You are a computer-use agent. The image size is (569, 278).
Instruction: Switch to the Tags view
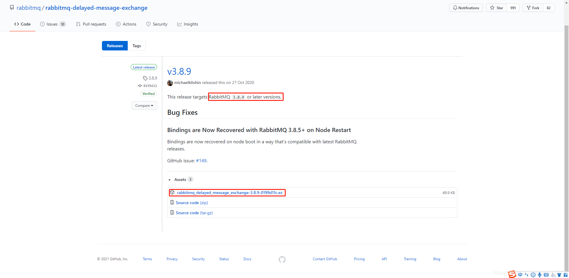(x=137, y=46)
